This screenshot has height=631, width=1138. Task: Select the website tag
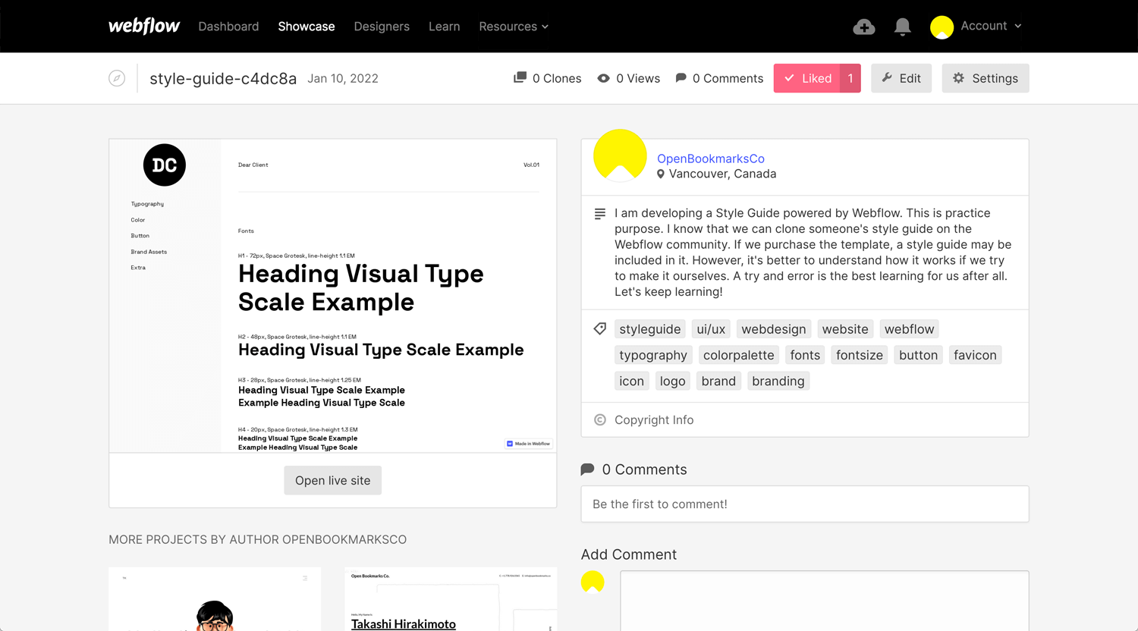(x=845, y=329)
